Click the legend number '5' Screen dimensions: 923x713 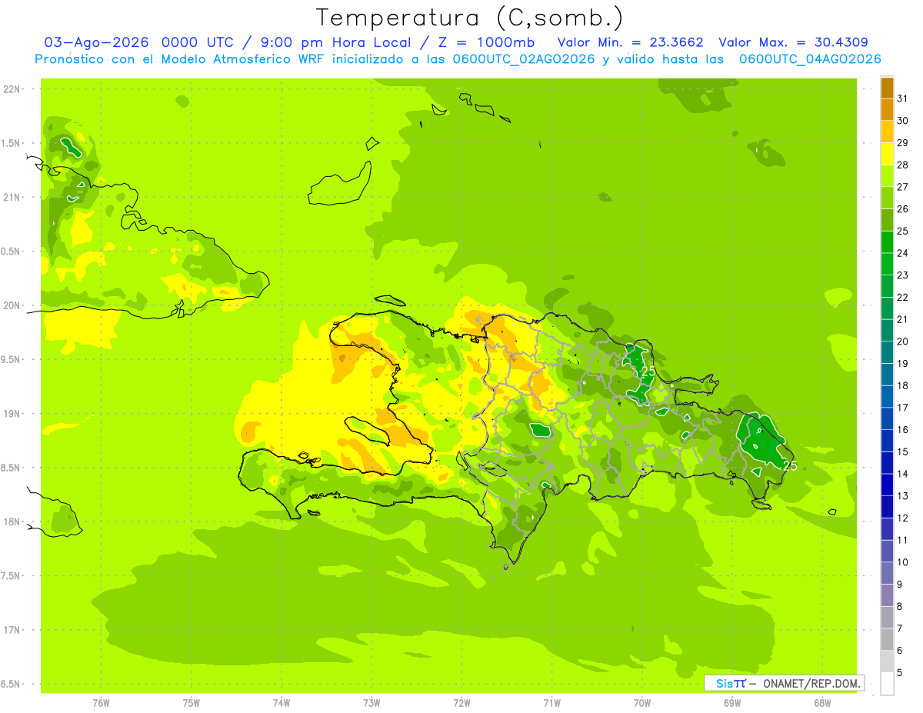point(901,673)
